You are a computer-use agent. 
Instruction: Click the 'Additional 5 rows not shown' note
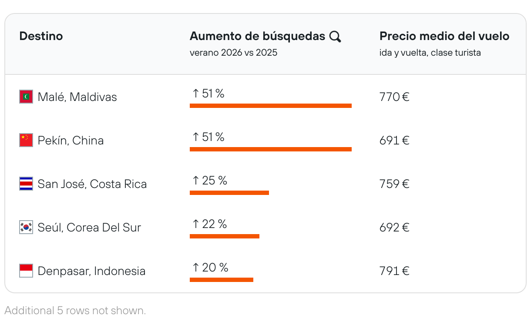(75, 311)
